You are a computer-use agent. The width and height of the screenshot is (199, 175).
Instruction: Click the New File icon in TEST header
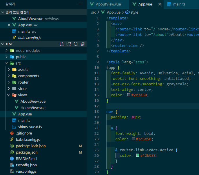62,44
